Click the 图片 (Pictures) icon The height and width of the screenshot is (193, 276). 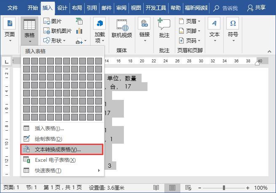tap(47, 21)
